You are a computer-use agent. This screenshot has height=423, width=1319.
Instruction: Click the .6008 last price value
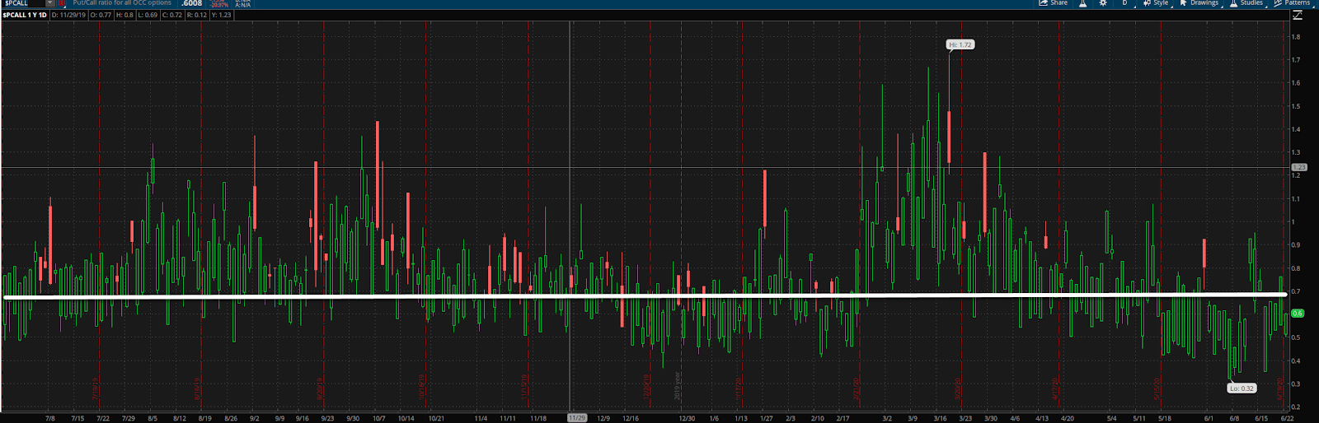(x=192, y=3)
